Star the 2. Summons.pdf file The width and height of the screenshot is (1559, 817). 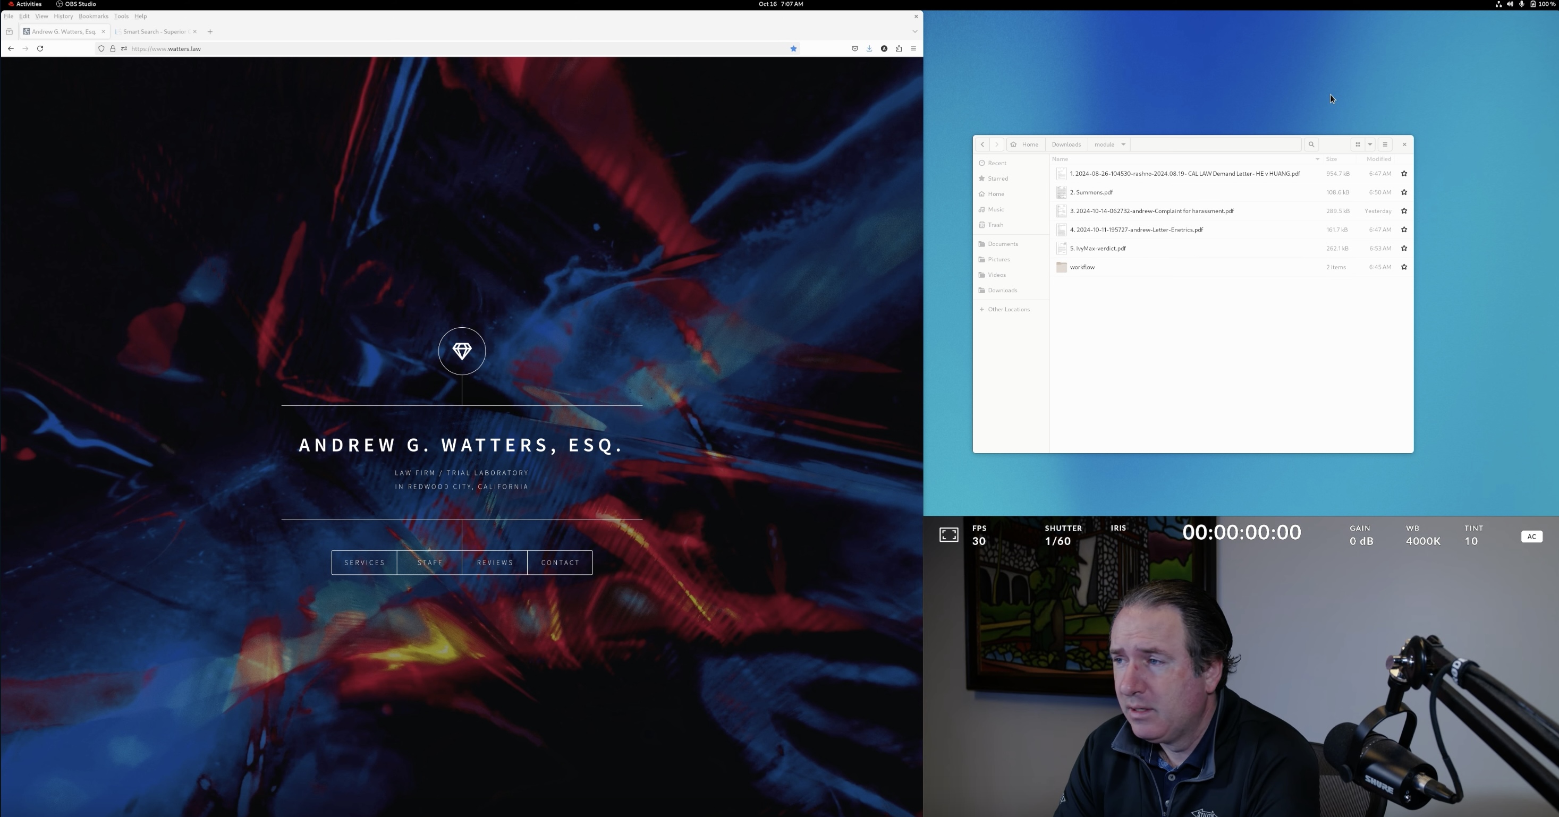point(1404,192)
